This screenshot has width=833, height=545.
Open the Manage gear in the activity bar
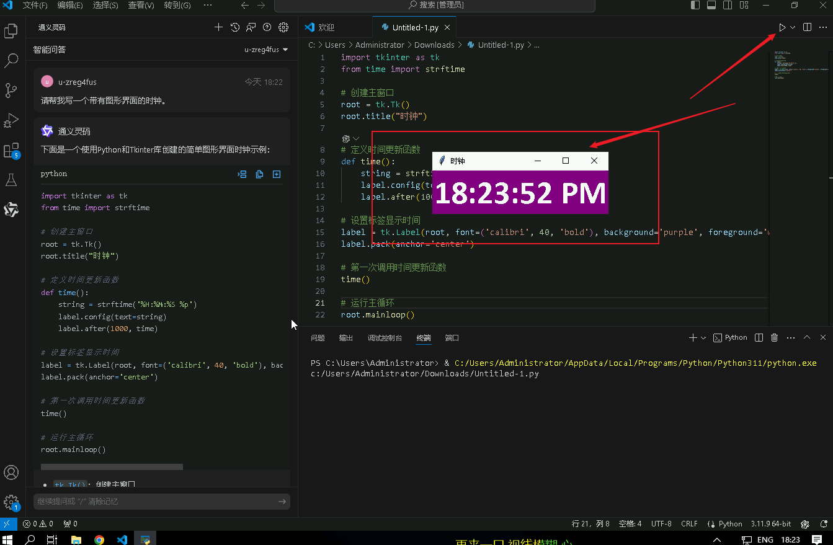[x=11, y=502]
